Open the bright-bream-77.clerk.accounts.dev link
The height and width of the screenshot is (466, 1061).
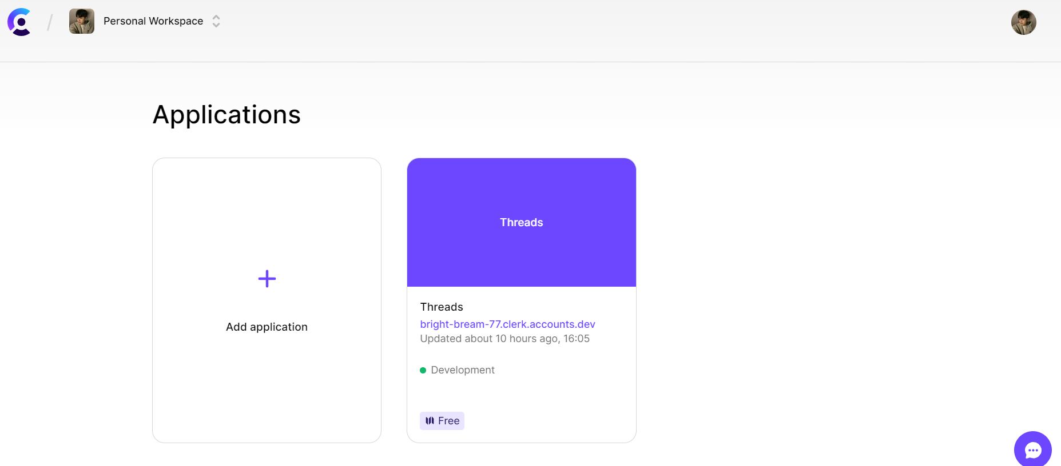(507, 324)
